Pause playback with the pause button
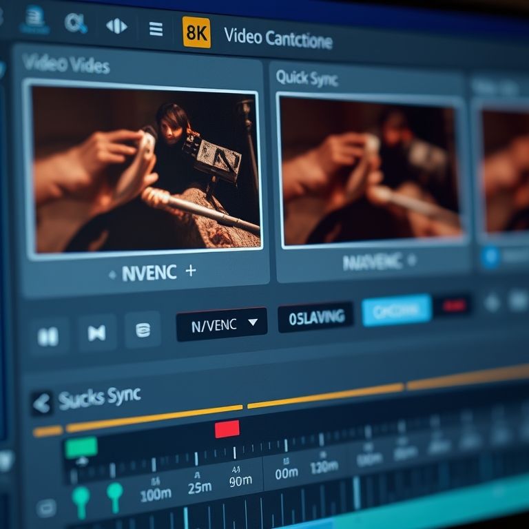The height and width of the screenshot is (529, 529). [x=48, y=336]
